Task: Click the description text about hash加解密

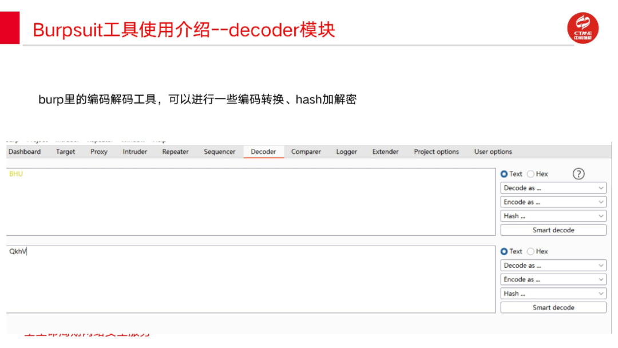Action: (197, 100)
